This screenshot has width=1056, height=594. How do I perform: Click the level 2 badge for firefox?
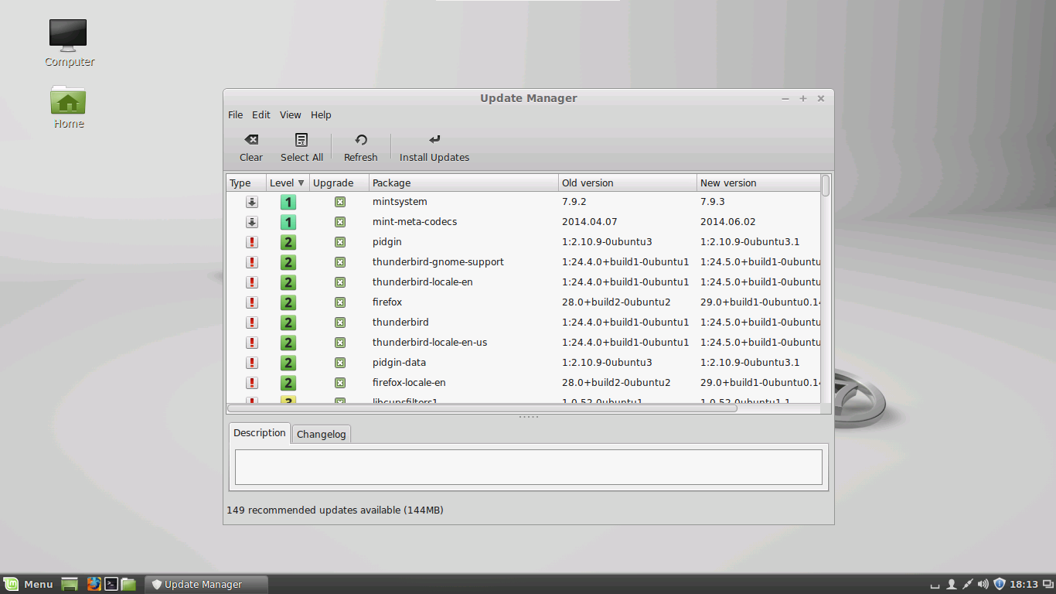point(288,303)
